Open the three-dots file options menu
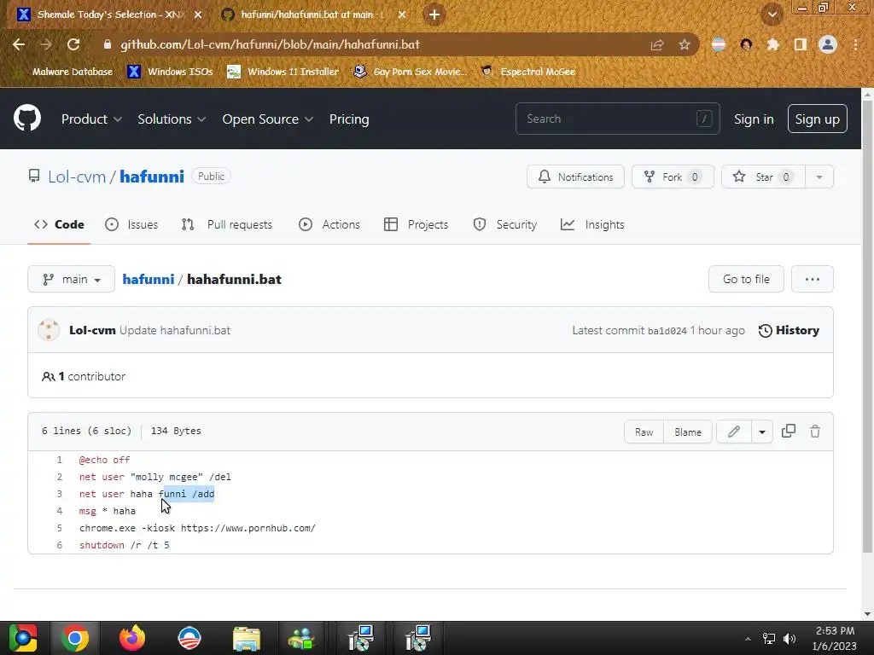The width and height of the screenshot is (874, 655). pos(813,279)
